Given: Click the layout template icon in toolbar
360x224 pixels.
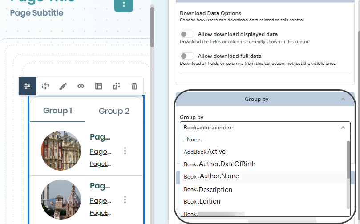Looking at the screenshot, I should 99,86.
